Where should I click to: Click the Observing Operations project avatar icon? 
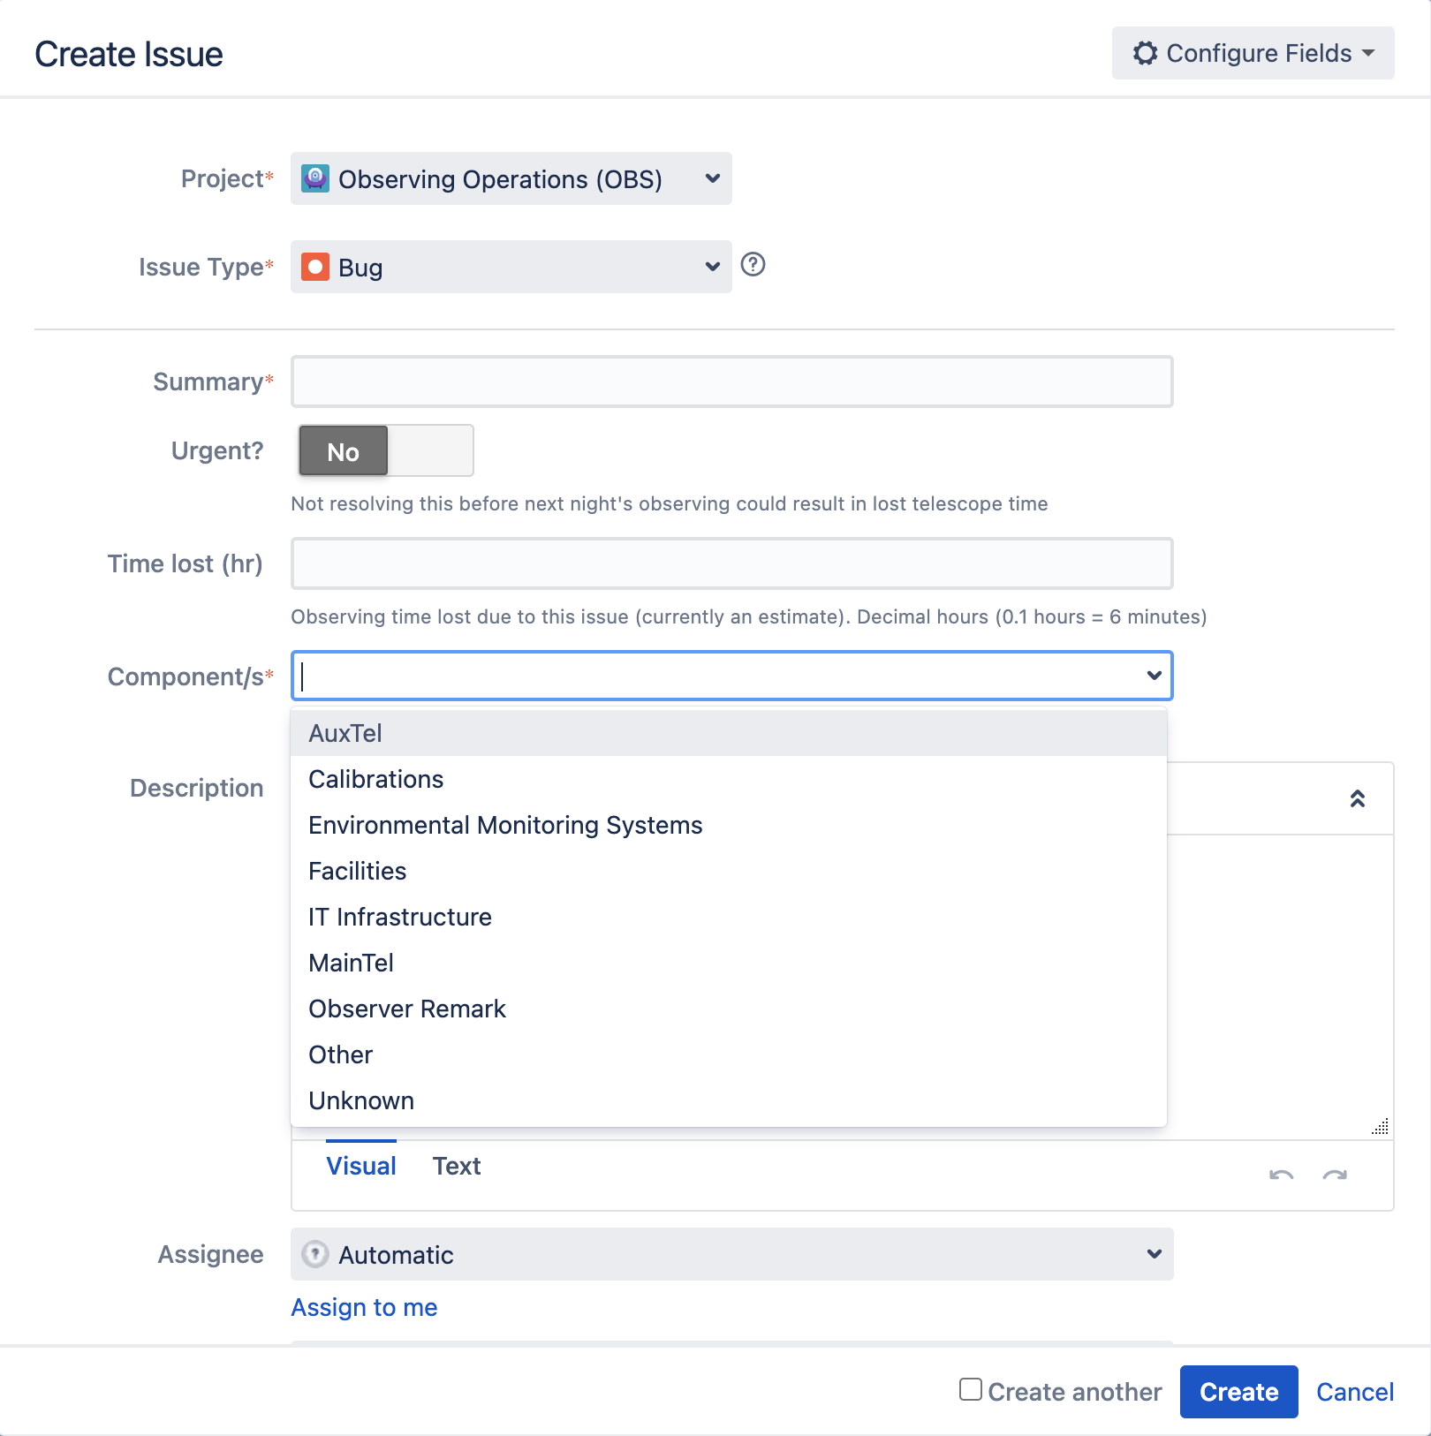[315, 178]
